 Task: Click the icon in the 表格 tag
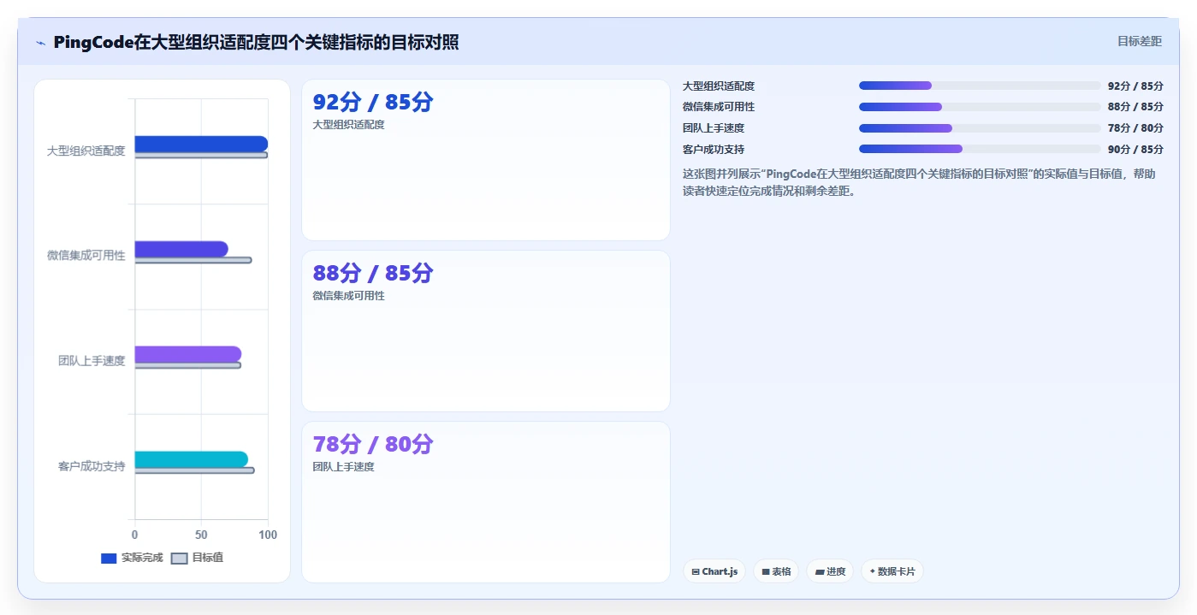click(766, 572)
